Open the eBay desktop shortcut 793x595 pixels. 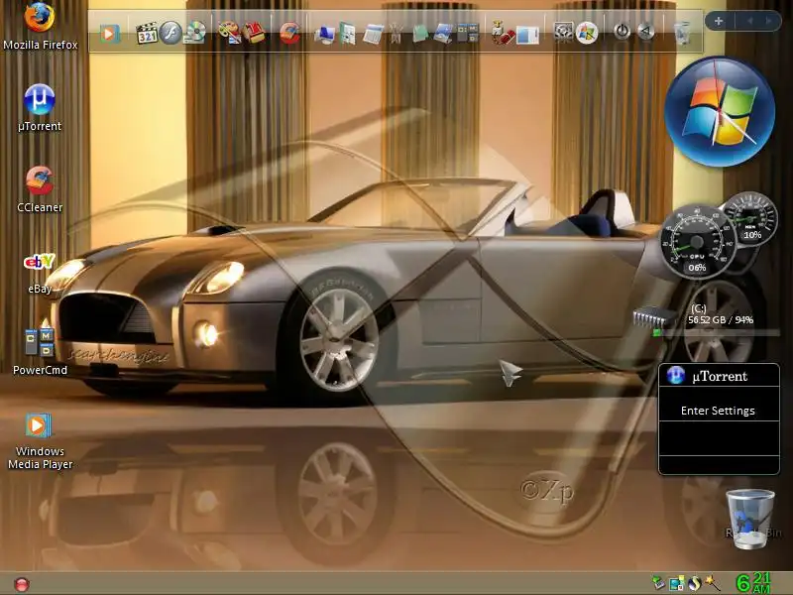tap(40, 273)
